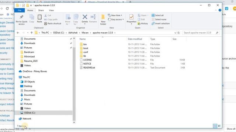Click Invert selection in ribbon
The height and width of the screenshot is (132, 236).
click(x=161, y=23)
